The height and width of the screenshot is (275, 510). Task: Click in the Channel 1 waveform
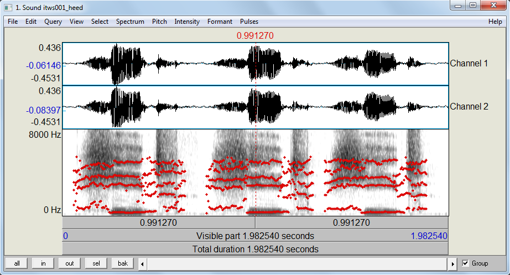tap(256, 64)
